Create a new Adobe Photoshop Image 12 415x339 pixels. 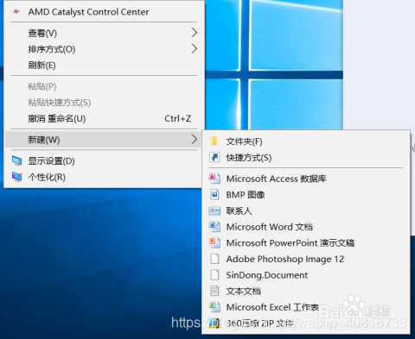coord(306,259)
